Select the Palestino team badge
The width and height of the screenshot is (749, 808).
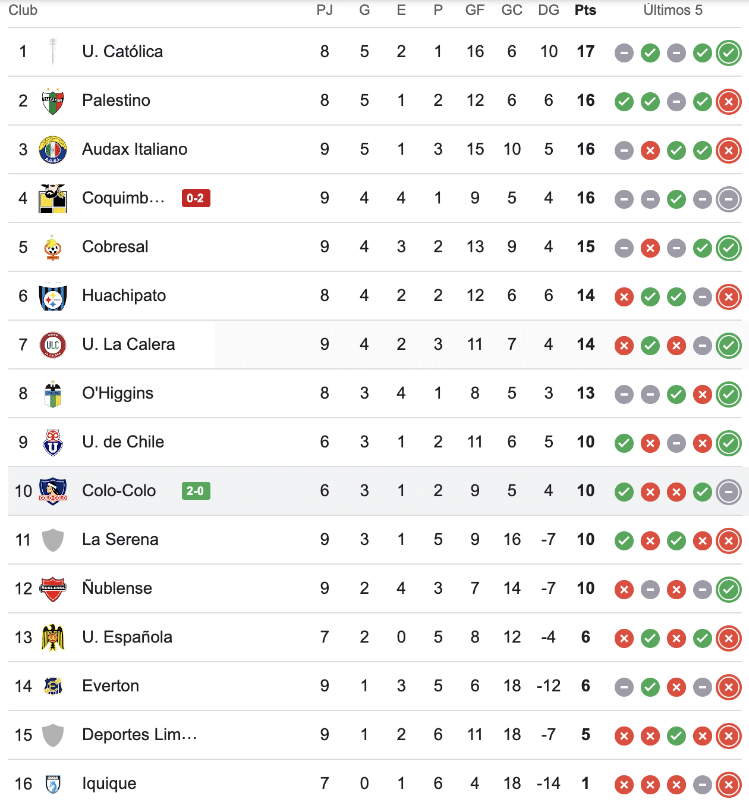[52, 101]
